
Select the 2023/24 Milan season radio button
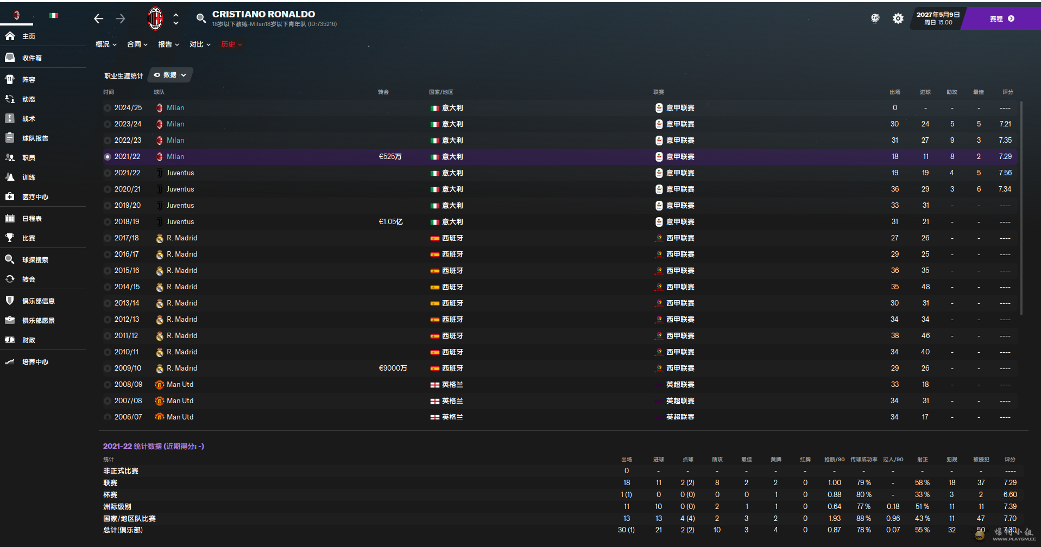[108, 124]
